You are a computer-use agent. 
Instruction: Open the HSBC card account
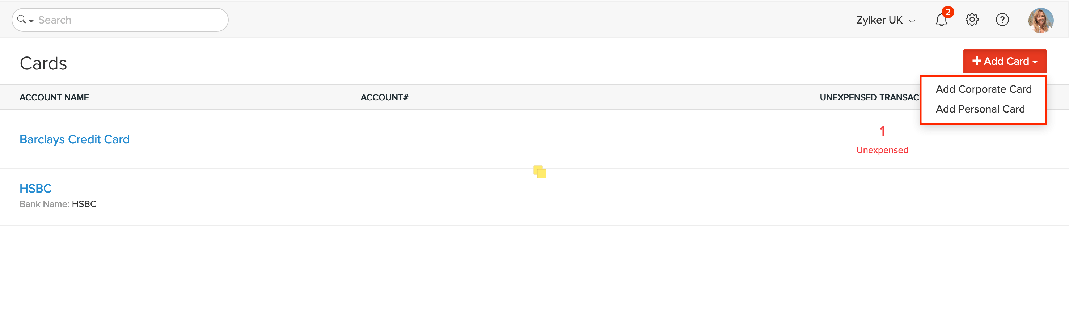36,189
